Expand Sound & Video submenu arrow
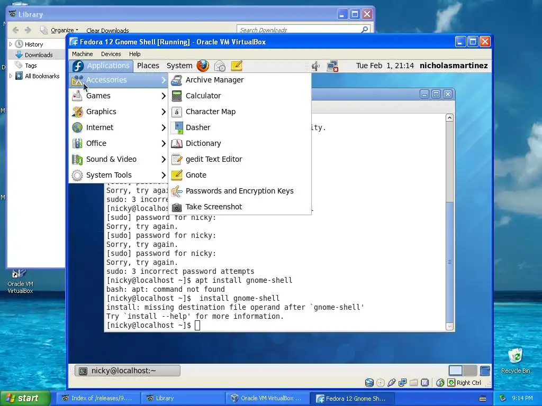Screen dimensions: 542x406 click(x=164, y=159)
